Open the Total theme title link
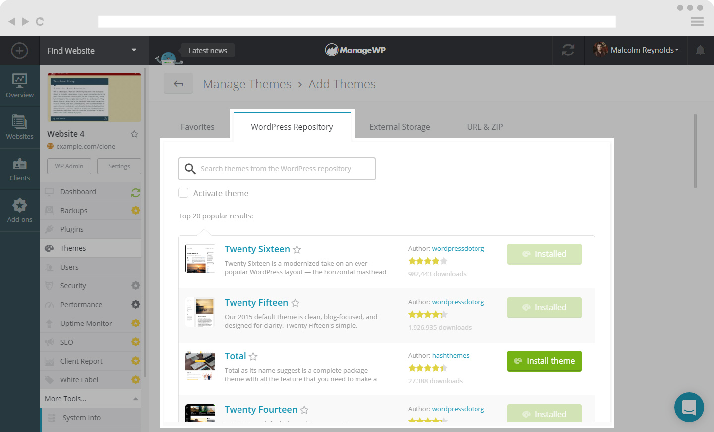Image resolution: width=714 pixels, height=432 pixels. 236,356
